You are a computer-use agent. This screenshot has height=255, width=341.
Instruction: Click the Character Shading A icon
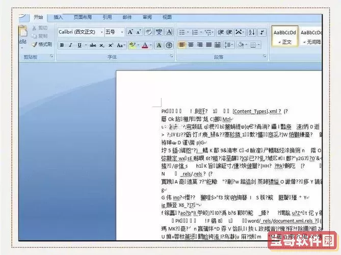(159, 45)
